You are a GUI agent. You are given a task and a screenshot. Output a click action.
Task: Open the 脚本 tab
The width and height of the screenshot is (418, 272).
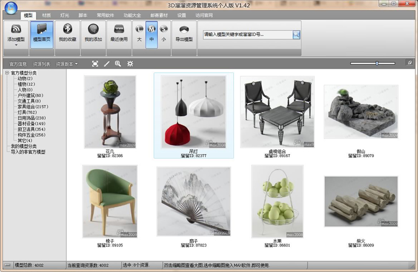83,16
